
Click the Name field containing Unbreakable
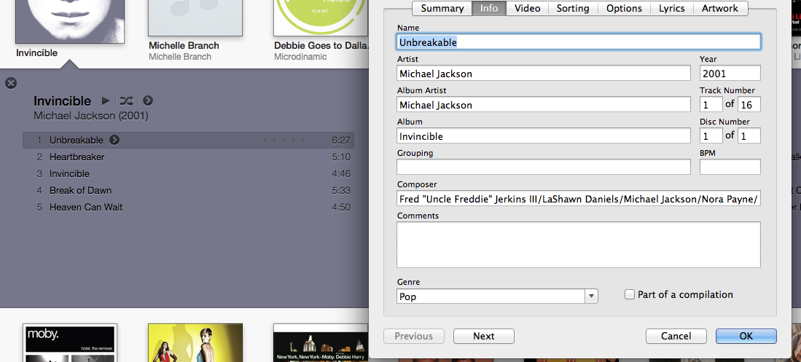click(x=578, y=42)
